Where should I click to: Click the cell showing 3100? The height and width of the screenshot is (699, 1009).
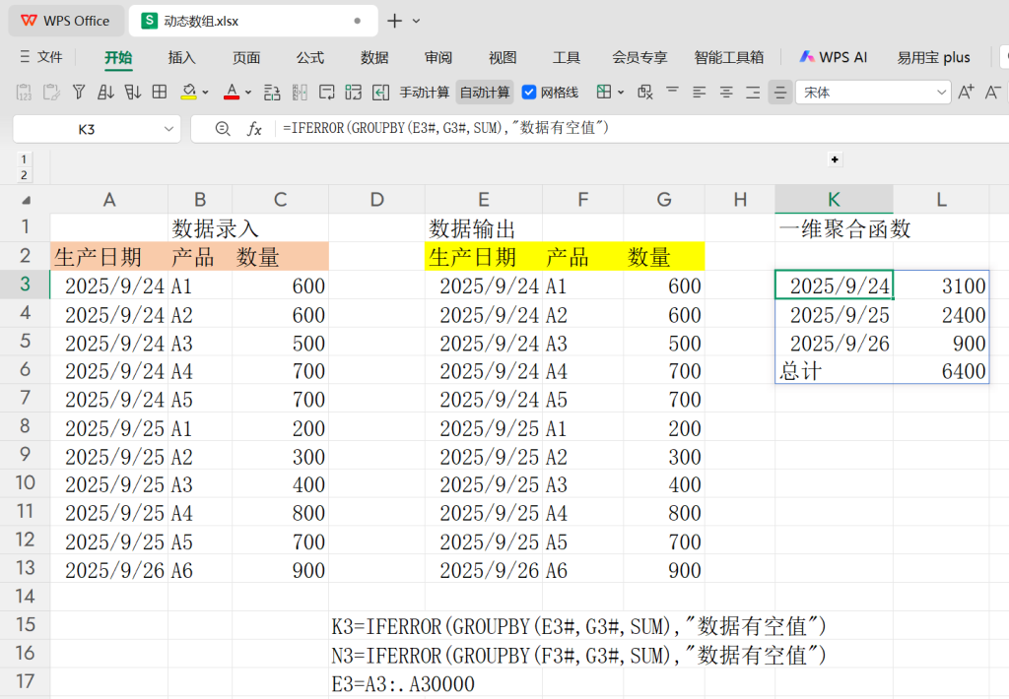pyautogui.click(x=941, y=285)
